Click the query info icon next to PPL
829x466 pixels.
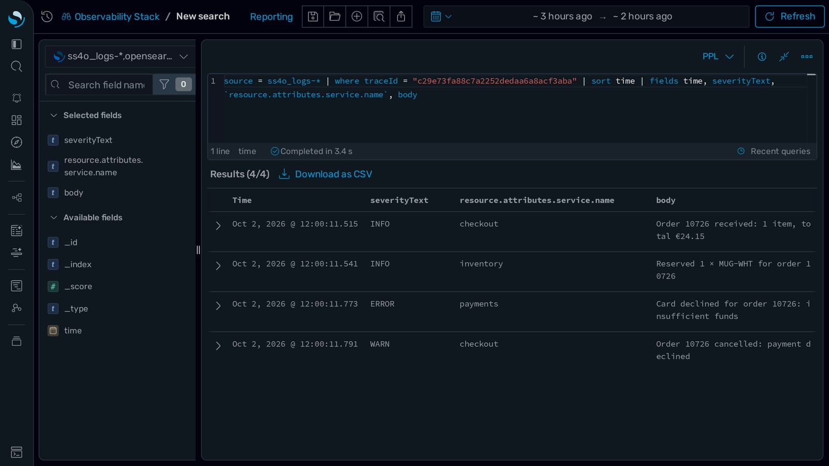(x=762, y=56)
